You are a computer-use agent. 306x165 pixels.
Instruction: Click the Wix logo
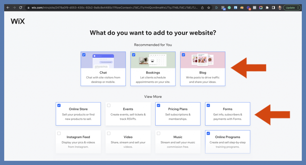click(x=18, y=21)
